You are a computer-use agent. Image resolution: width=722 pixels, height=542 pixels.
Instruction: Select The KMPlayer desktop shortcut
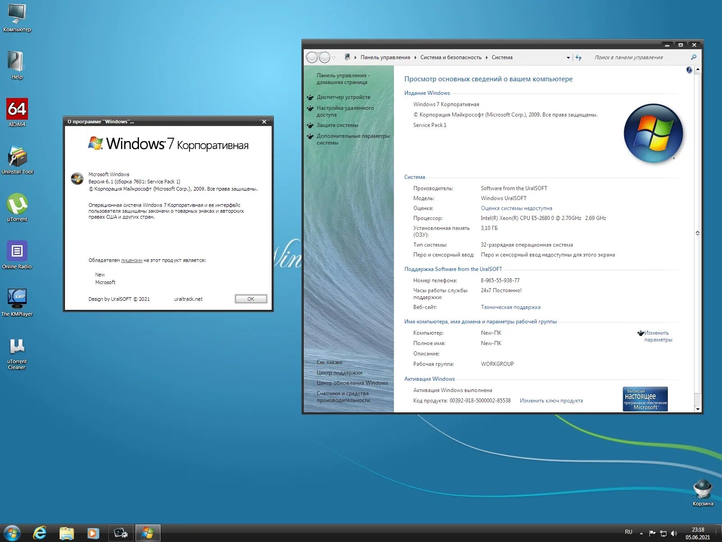17,302
